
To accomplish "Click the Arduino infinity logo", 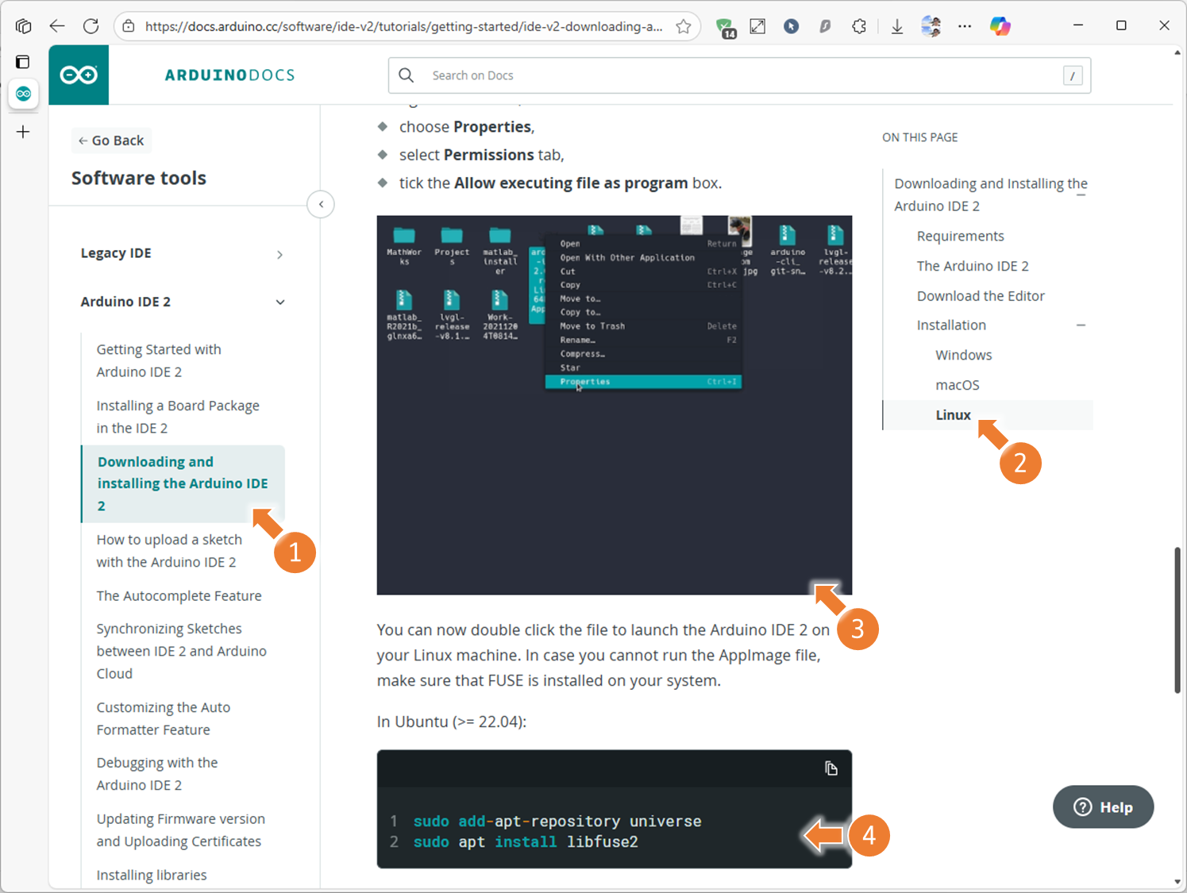I will coord(79,75).
